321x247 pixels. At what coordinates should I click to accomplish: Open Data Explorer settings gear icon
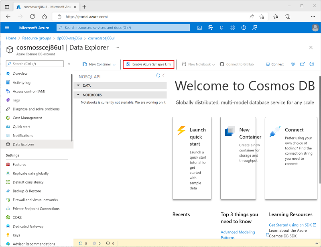click(293, 64)
